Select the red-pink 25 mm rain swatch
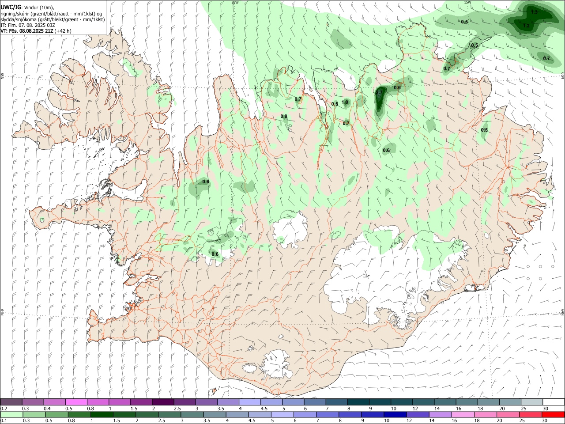The image size is (565, 424). pyautogui.click(x=530, y=414)
